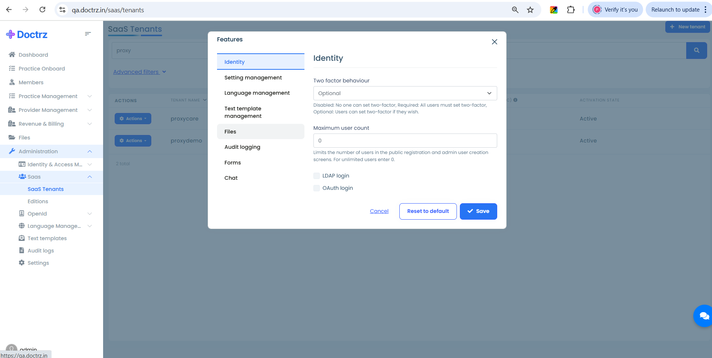Screen dimensions: 712x358
Task: Click the Doctrz logo
Action: 27,35
